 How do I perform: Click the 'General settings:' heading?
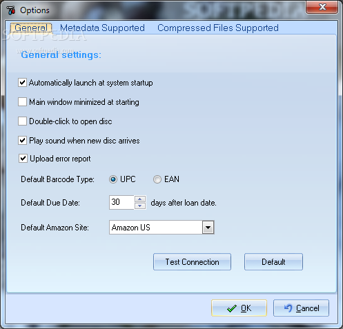coord(61,55)
